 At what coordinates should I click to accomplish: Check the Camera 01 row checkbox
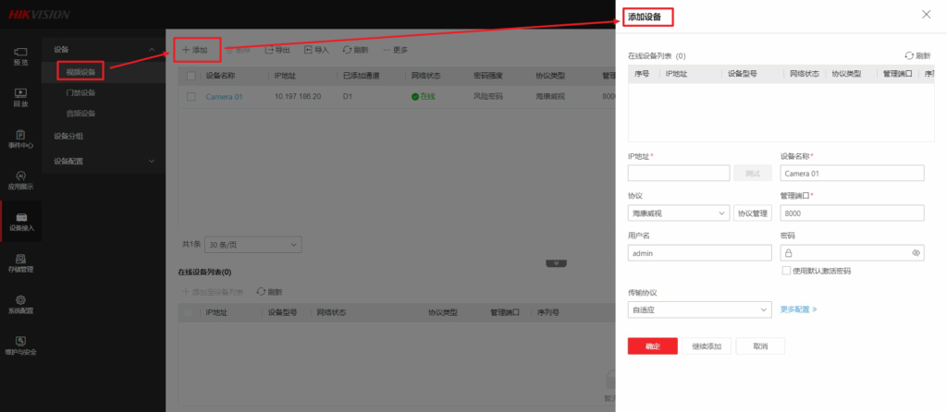tap(191, 96)
